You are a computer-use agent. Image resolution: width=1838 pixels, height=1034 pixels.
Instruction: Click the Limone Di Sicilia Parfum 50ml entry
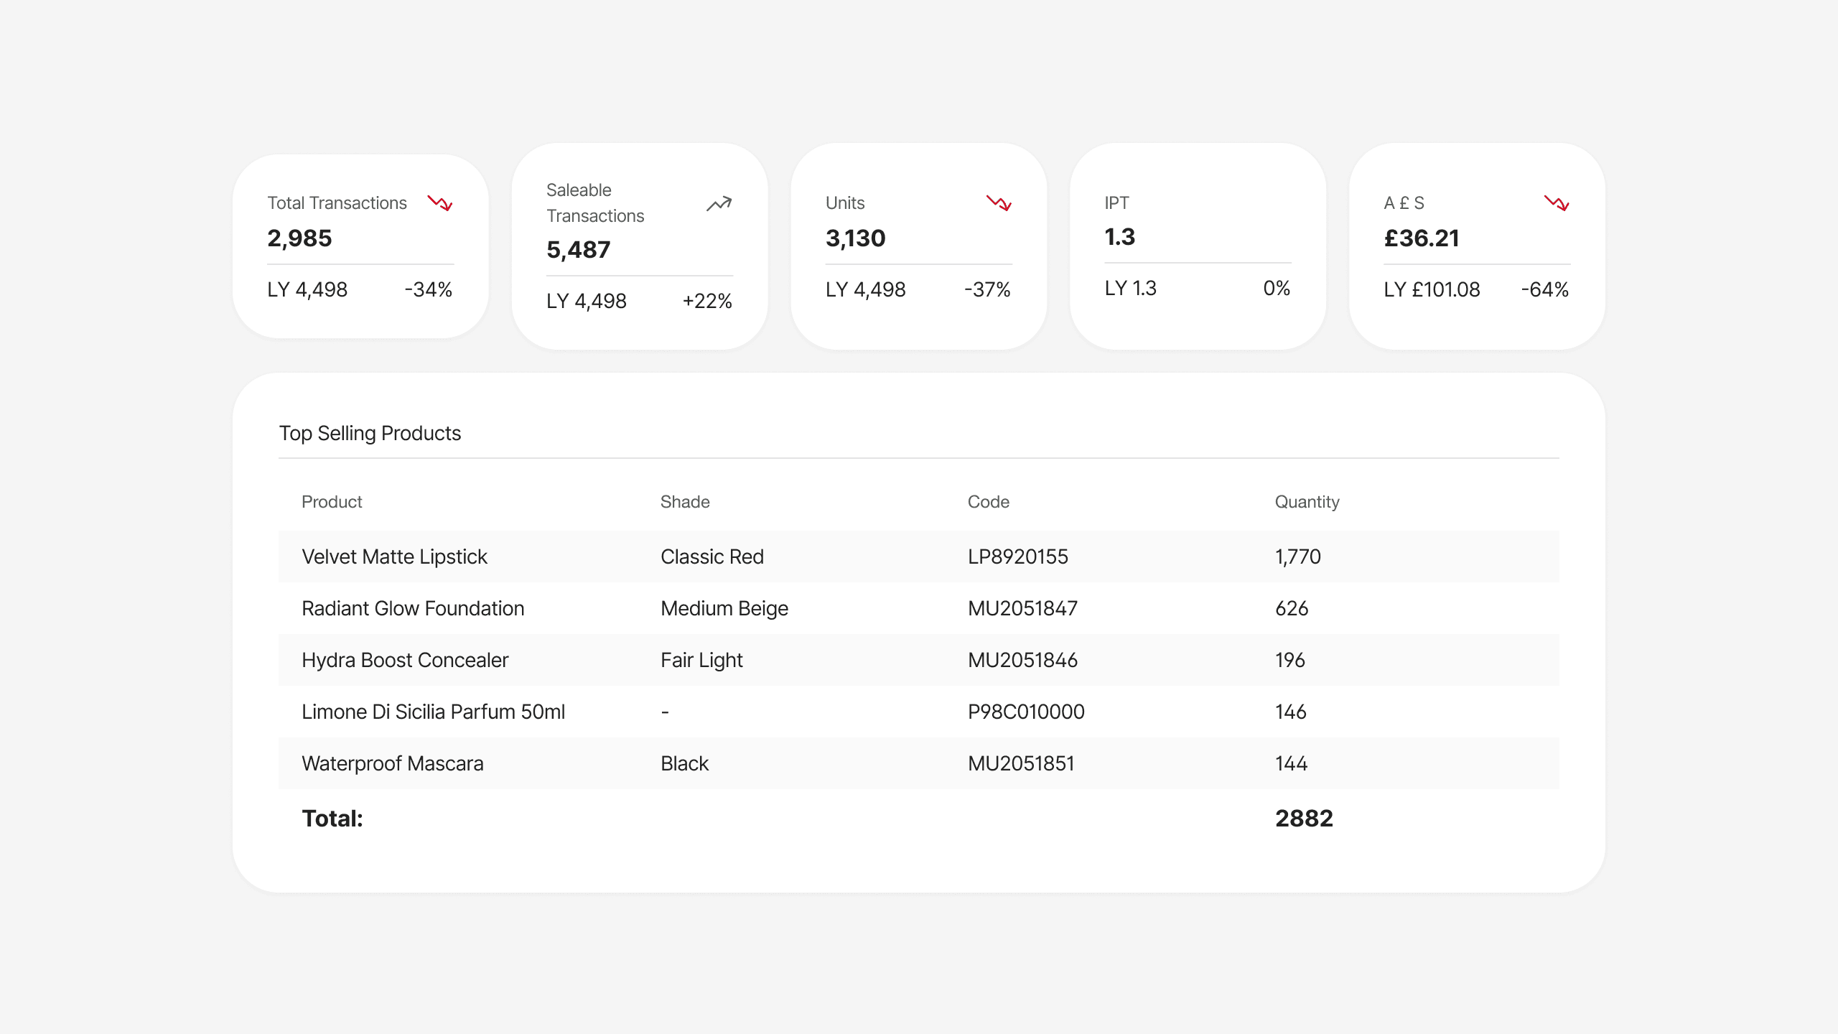point(433,712)
